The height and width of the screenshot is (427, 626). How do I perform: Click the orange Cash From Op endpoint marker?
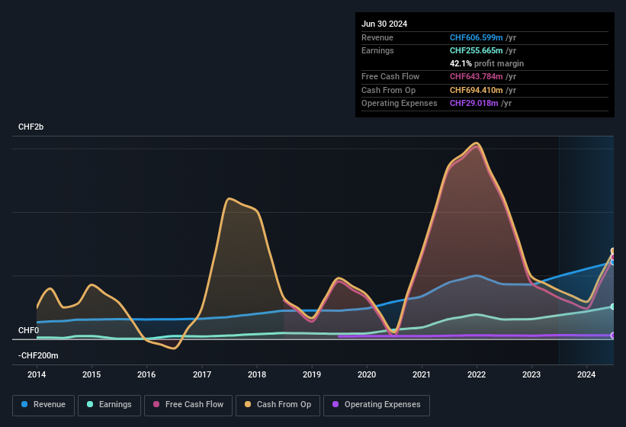click(613, 251)
